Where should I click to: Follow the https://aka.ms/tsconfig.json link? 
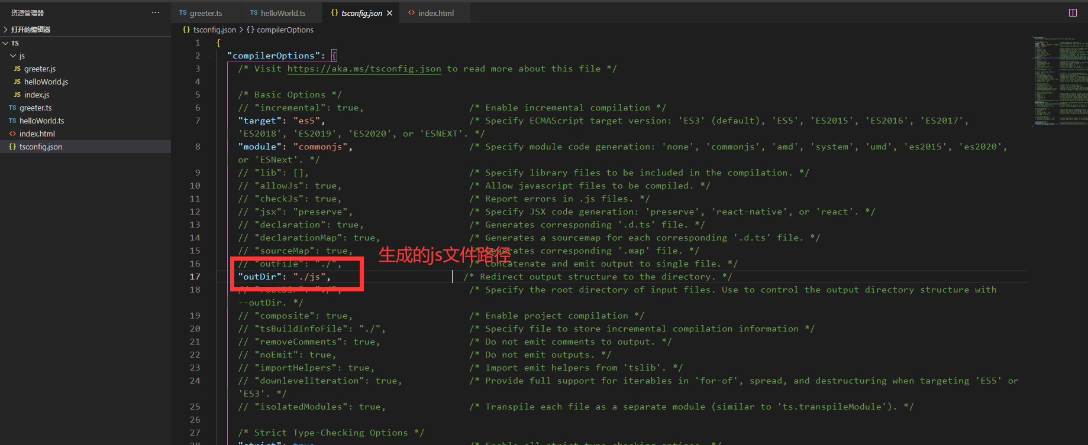click(x=364, y=69)
